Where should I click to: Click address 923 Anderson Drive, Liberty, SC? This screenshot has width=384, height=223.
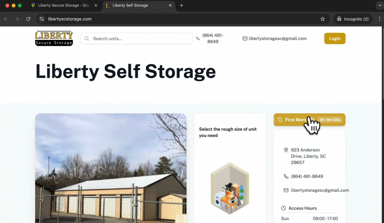[308, 156]
